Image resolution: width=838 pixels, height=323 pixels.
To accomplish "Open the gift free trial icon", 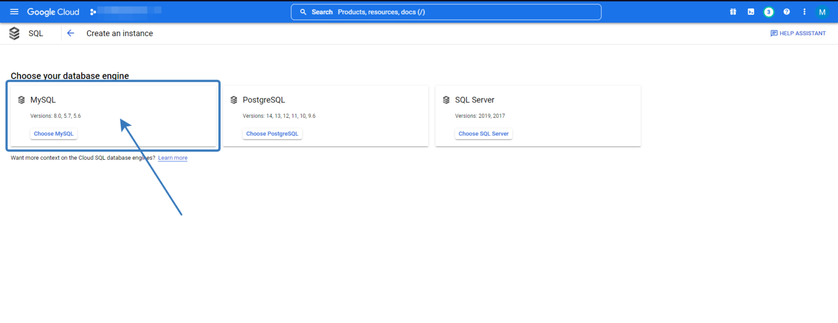I will pyautogui.click(x=733, y=12).
